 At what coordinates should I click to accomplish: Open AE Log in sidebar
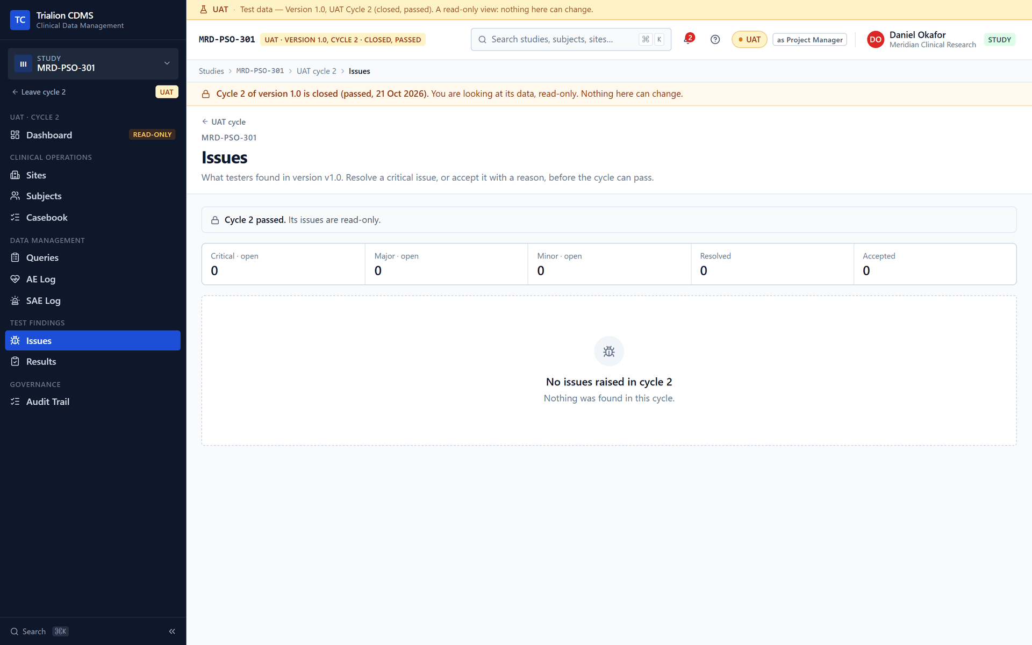(x=92, y=279)
